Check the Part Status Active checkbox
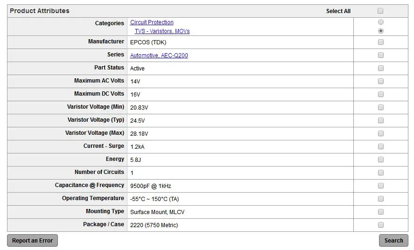414x250 pixels. [381, 68]
